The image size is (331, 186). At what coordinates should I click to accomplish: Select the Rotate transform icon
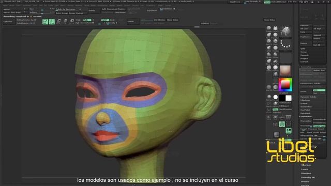(x=72, y=21)
